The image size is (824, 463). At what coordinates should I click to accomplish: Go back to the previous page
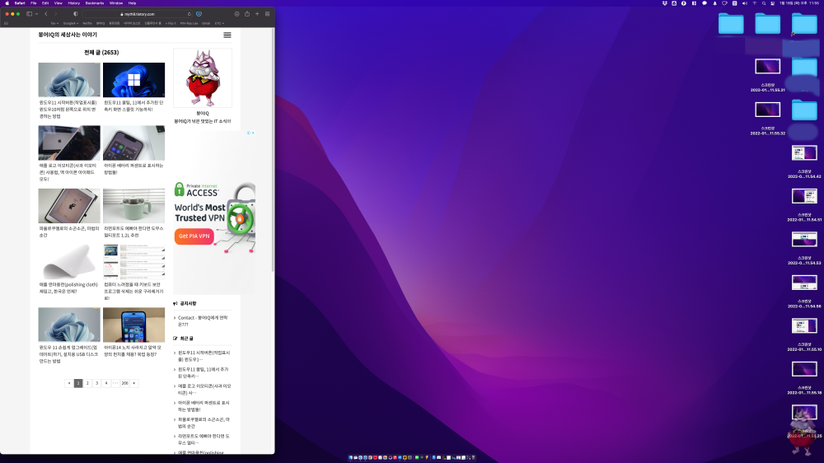pyautogui.click(x=46, y=14)
